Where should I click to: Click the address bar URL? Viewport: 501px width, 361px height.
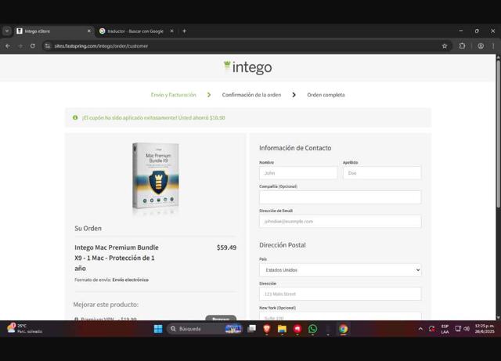coord(101,46)
